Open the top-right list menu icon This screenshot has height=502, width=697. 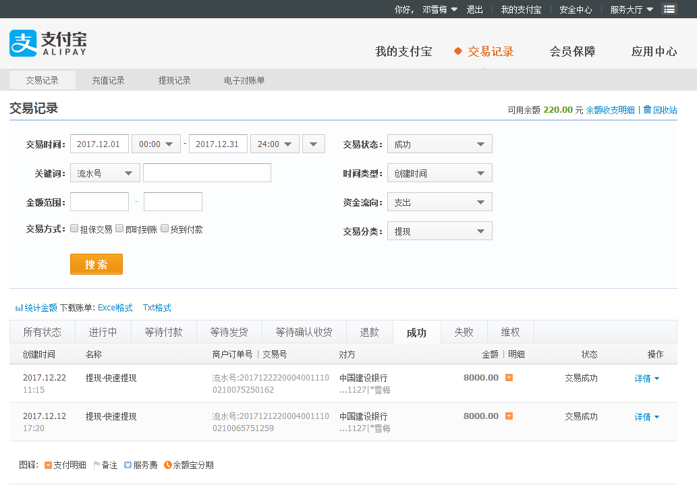coord(669,9)
